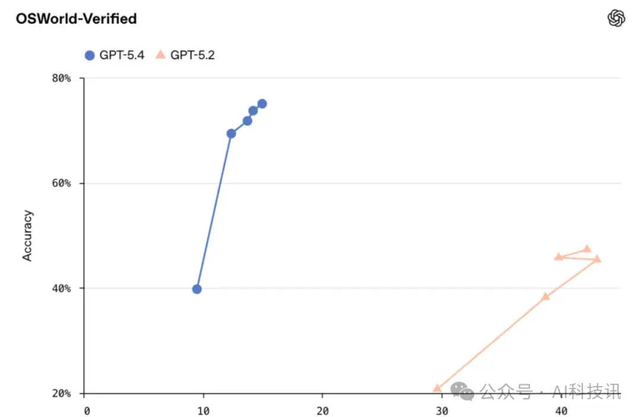The image size is (641, 417).
Task: Click the GPT-5.4 point near 69% accuracy
Action: [231, 134]
